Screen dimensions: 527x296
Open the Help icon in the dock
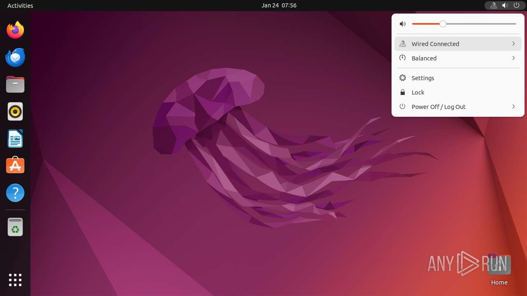tap(15, 193)
